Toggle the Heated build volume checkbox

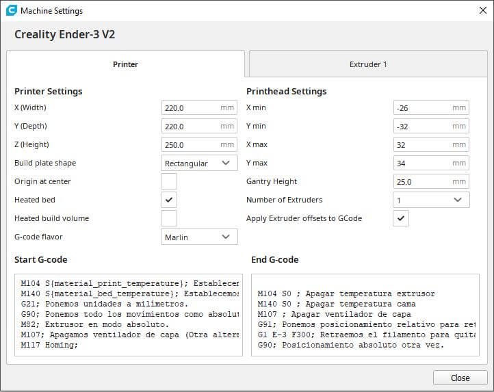point(169,218)
